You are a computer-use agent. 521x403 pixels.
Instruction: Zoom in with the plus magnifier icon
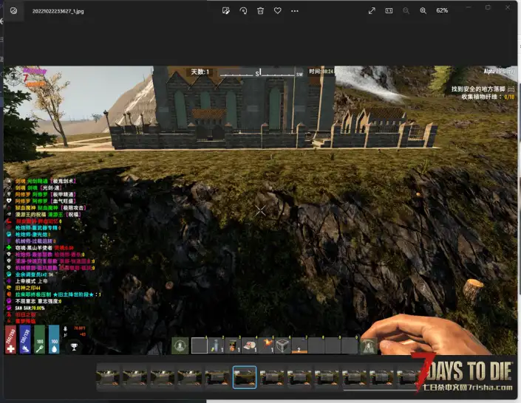423,11
